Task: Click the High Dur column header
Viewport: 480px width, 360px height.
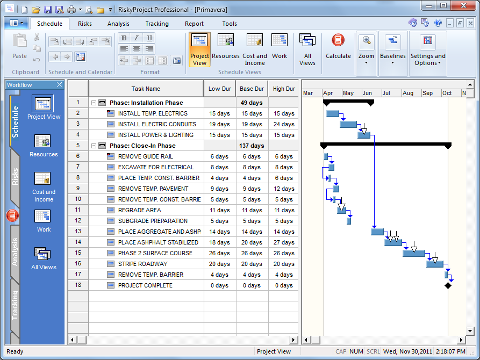Action: 284,89
